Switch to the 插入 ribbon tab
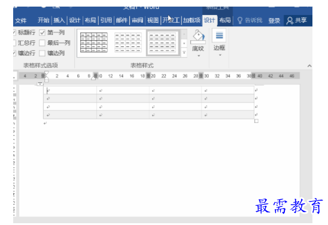 tap(59, 20)
